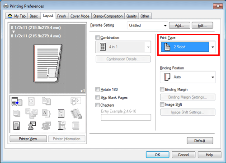
Task: Expand the Binding Position Auto dropdown
Action: (188, 77)
